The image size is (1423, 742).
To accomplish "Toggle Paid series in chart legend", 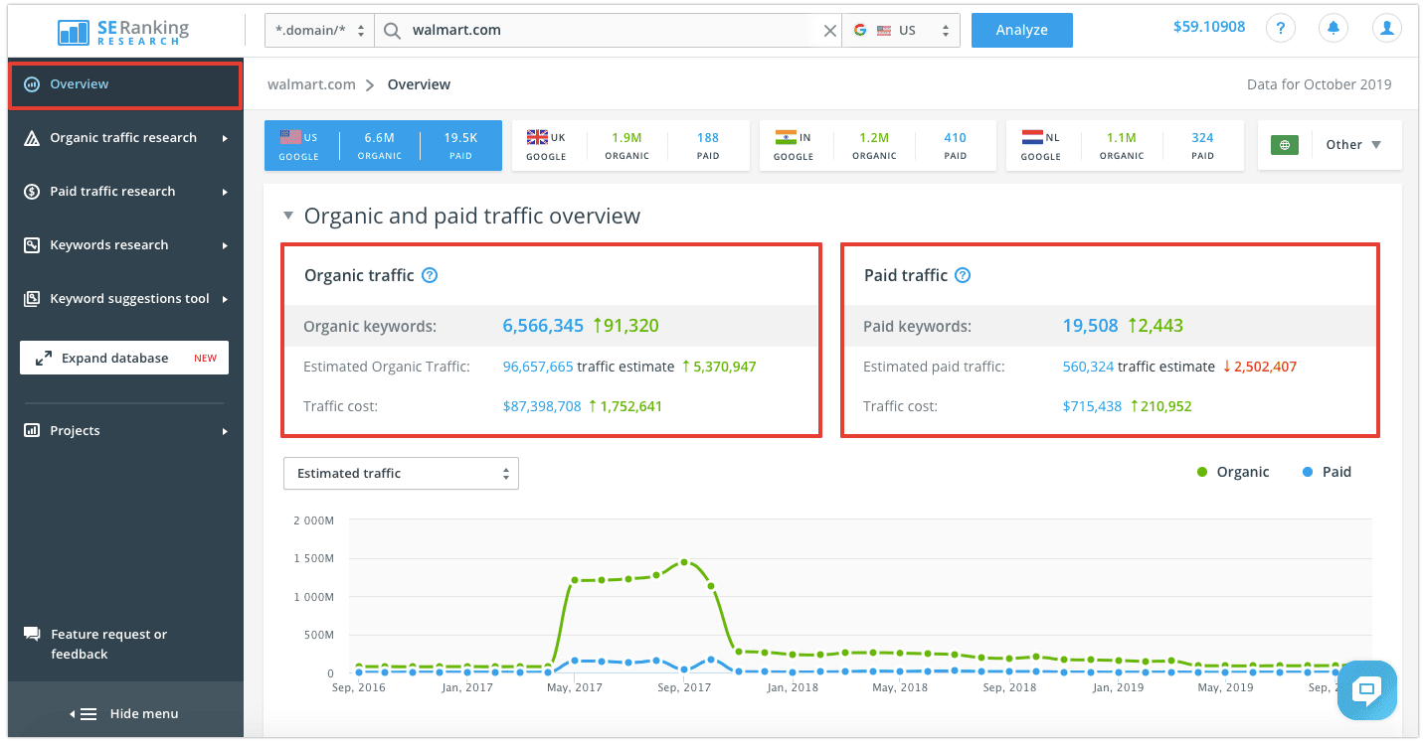I will point(1327,472).
